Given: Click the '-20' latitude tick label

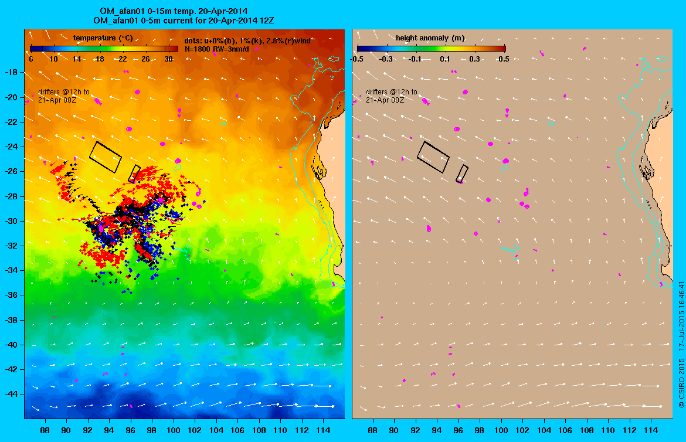Looking at the screenshot, I should [11, 97].
